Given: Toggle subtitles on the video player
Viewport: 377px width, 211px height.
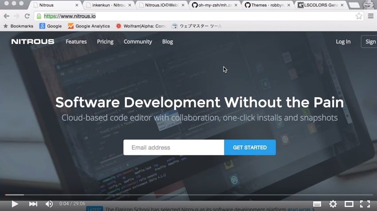Looking at the screenshot, I should 317,204.
